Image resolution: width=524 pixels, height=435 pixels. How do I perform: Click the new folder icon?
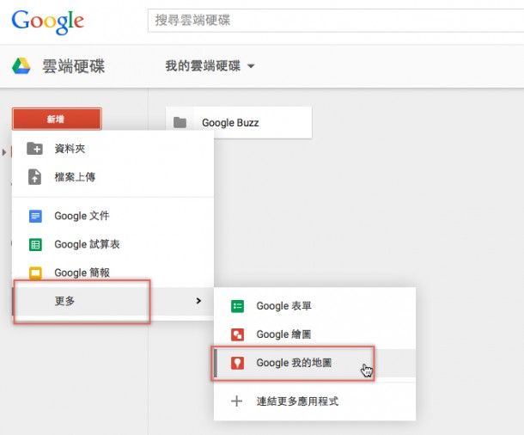coord(35,149)
